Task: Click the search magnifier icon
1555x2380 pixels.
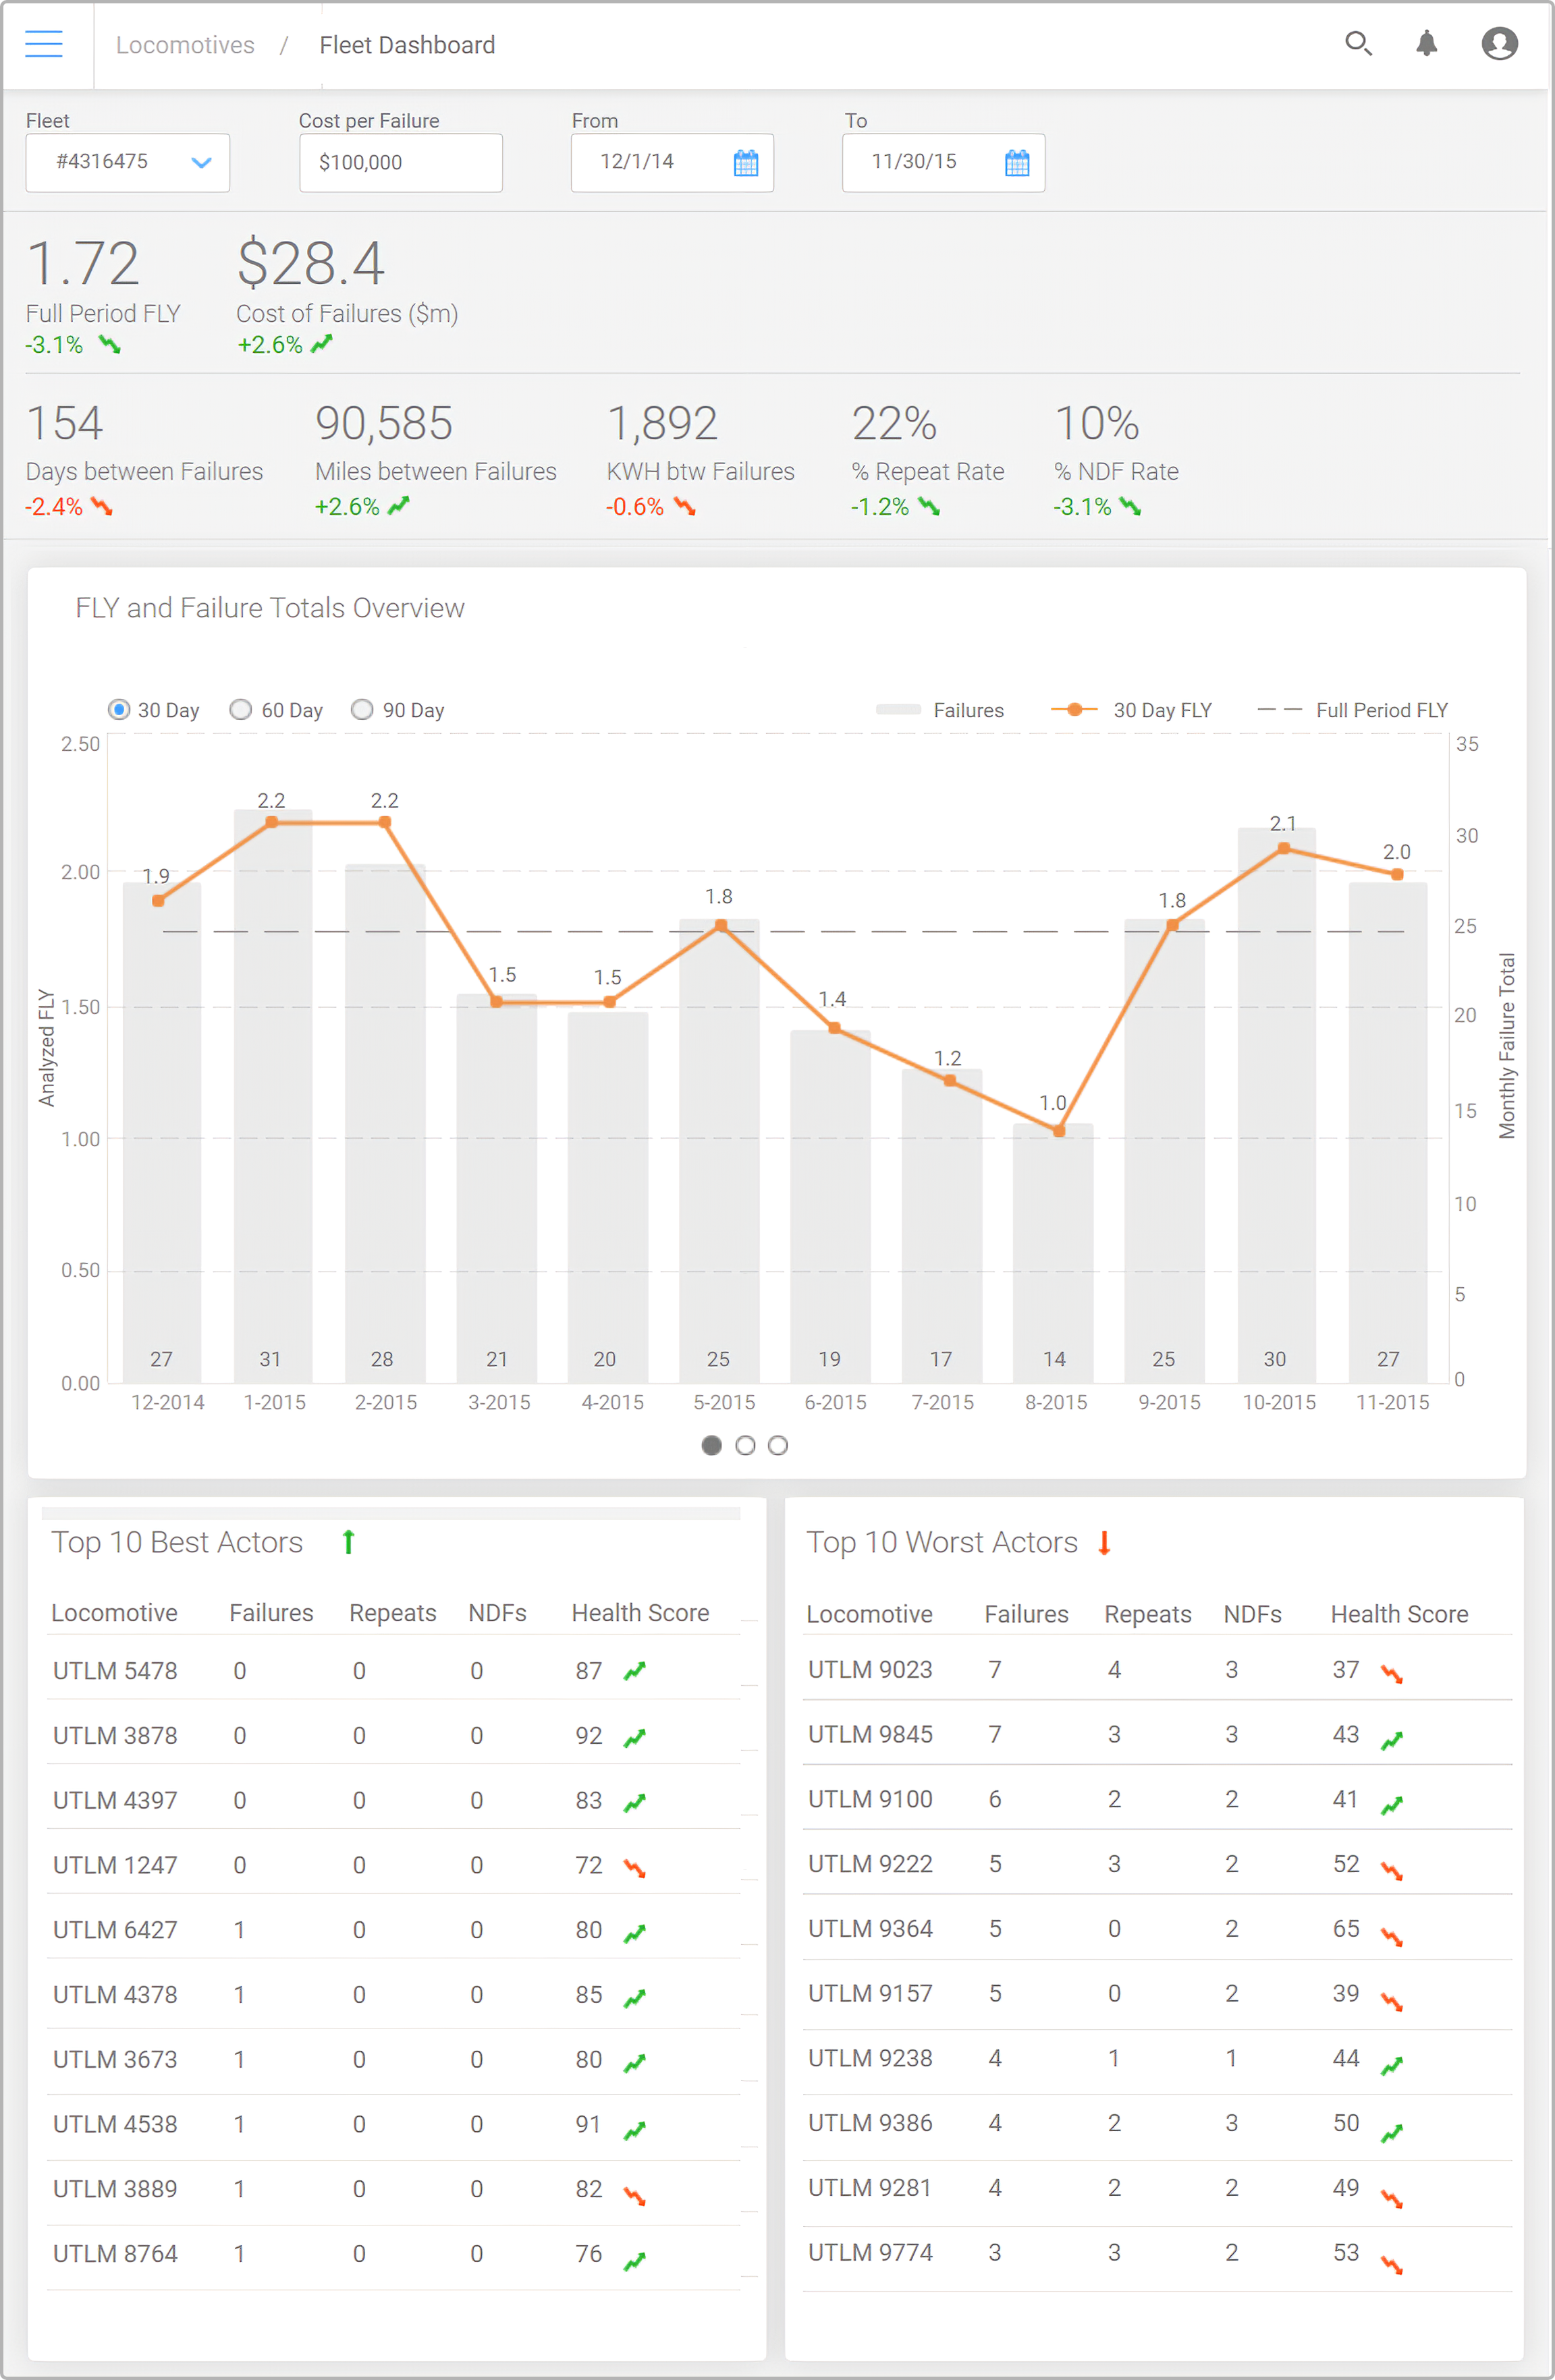Action: [1357, 43]
